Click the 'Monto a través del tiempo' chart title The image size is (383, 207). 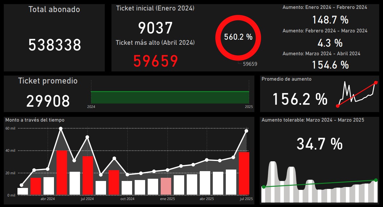35,120
